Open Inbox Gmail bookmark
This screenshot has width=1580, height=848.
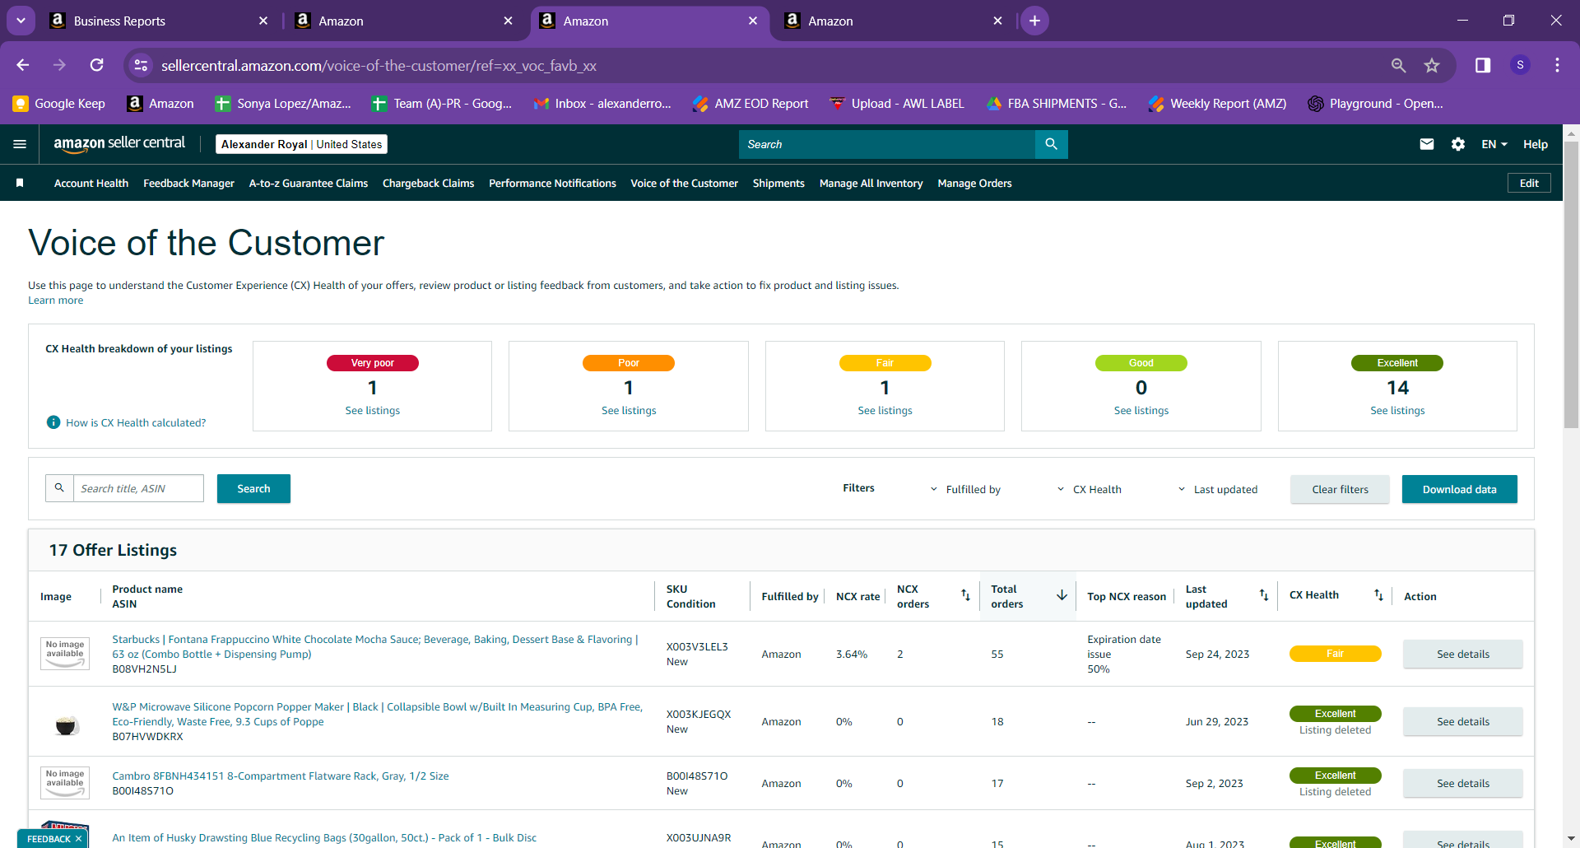coord(602,104)
